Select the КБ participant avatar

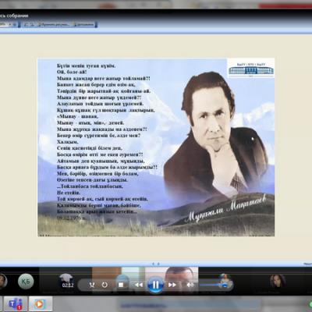[26, 282]
